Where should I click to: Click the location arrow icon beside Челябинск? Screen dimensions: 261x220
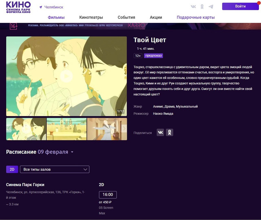click(41, 7)
